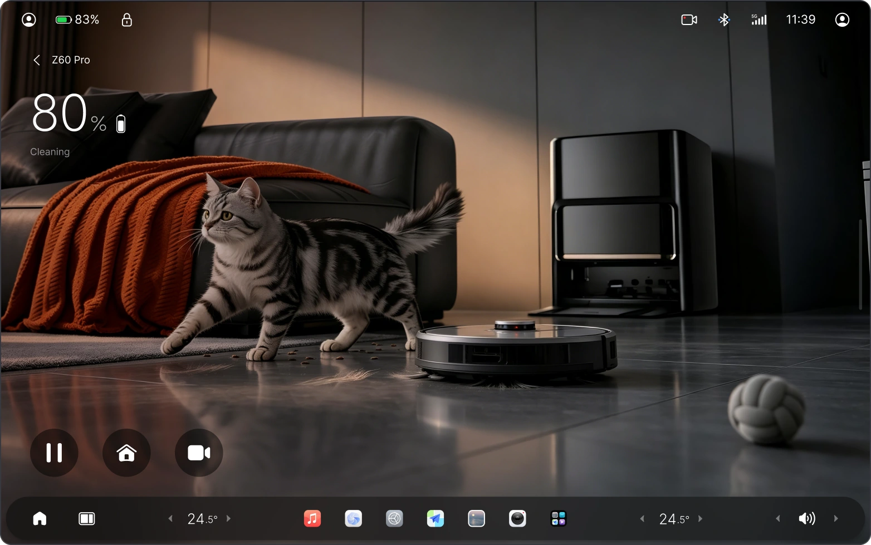Open the robot's live camera view

pos(199,453)
